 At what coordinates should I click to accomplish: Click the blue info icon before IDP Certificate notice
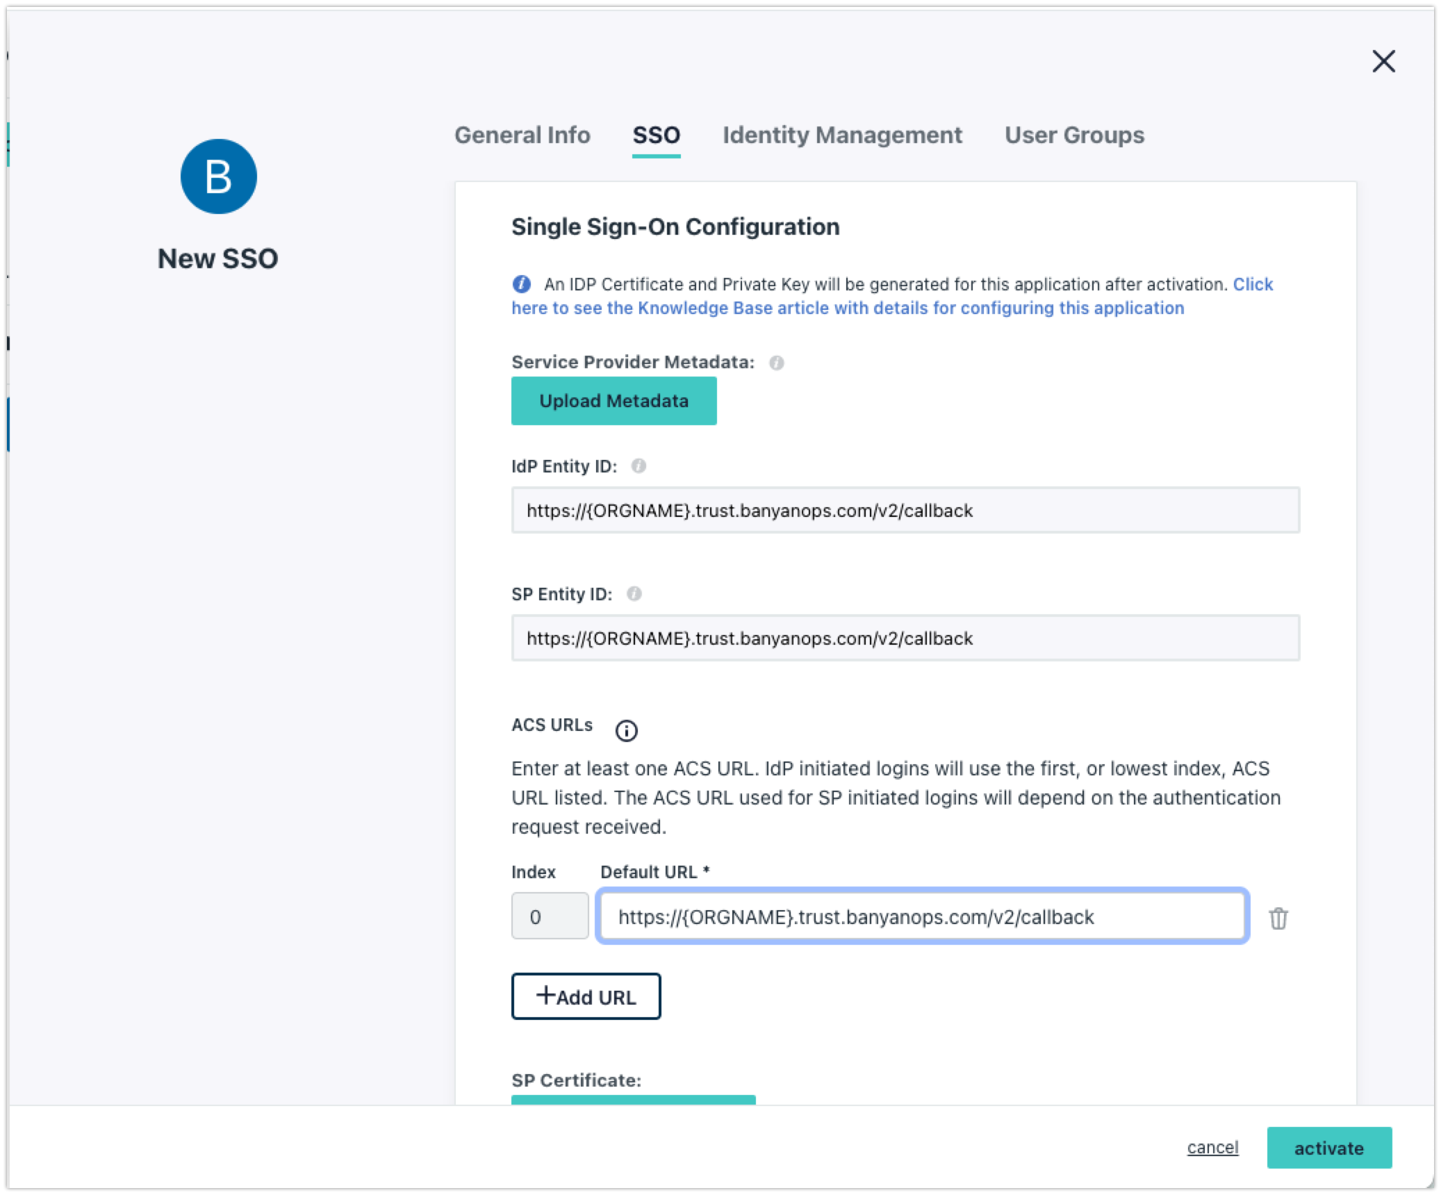tap(522, 284)
